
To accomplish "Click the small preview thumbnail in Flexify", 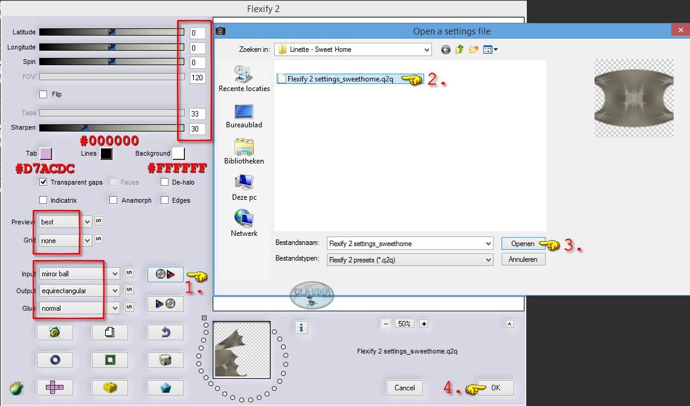I will click(242, 350).
